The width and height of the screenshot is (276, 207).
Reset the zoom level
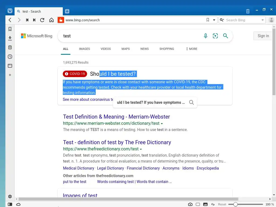(x=222, y=204)
